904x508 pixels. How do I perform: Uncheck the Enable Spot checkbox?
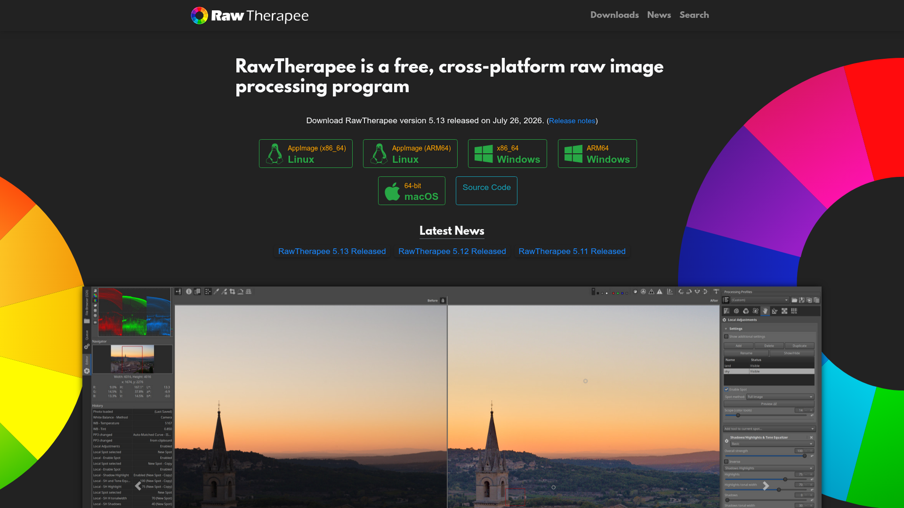(x=726, y=389)
